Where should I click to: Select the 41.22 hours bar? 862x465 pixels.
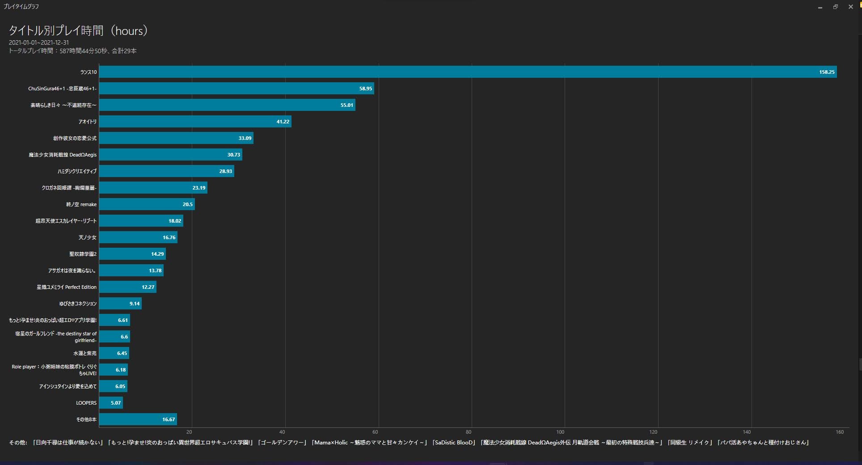point(195,122)
